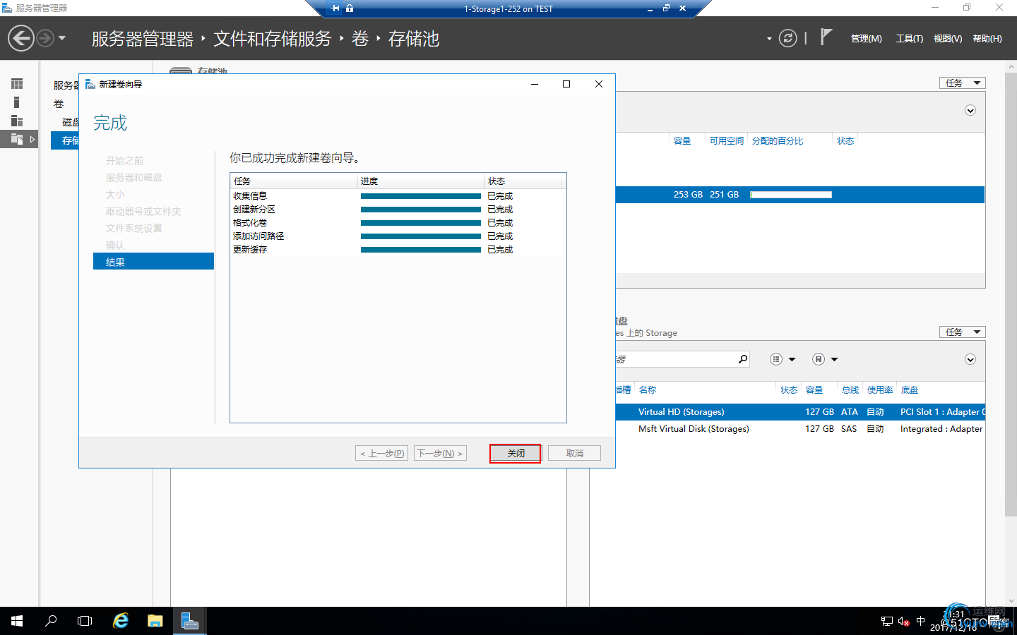Click the back navigation arrow in Server Manager
Screen dimensions: 1017x635
pyautogui.click(x=21, y=38)
